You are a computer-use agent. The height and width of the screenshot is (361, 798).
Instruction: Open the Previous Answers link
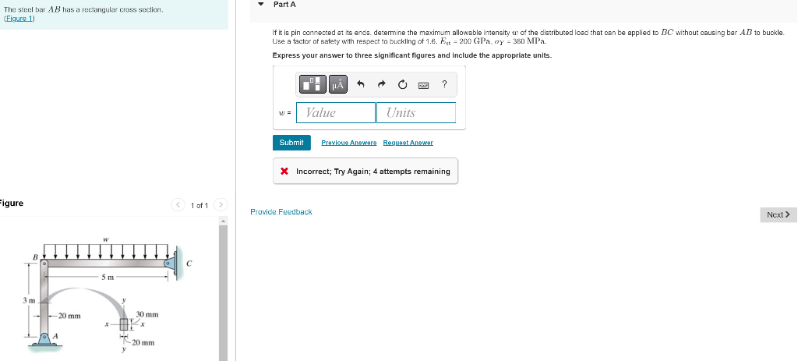tap(349, 143)
